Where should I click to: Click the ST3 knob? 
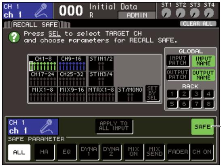(x=195, y=13)
